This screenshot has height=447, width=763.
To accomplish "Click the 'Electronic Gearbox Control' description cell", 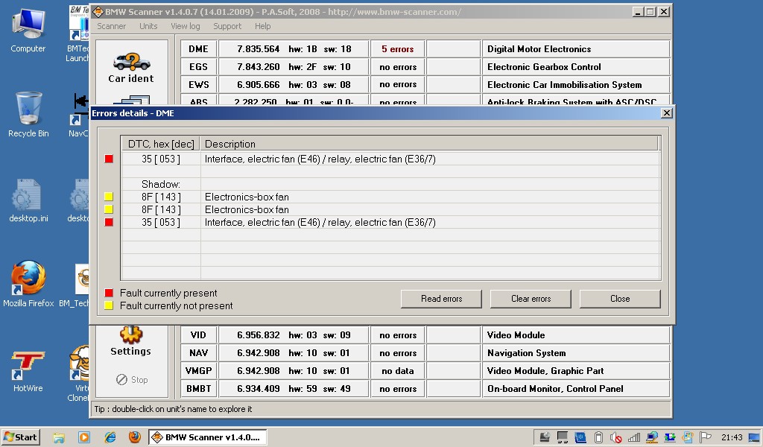I will [576, 67].
